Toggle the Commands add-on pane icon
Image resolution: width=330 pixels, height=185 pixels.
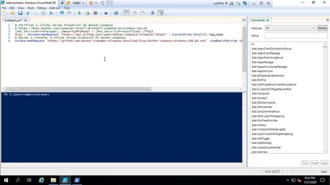160,13
